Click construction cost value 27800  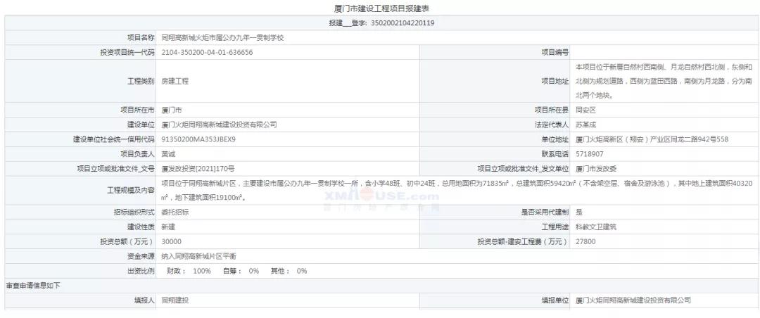(x=585, y=241)
